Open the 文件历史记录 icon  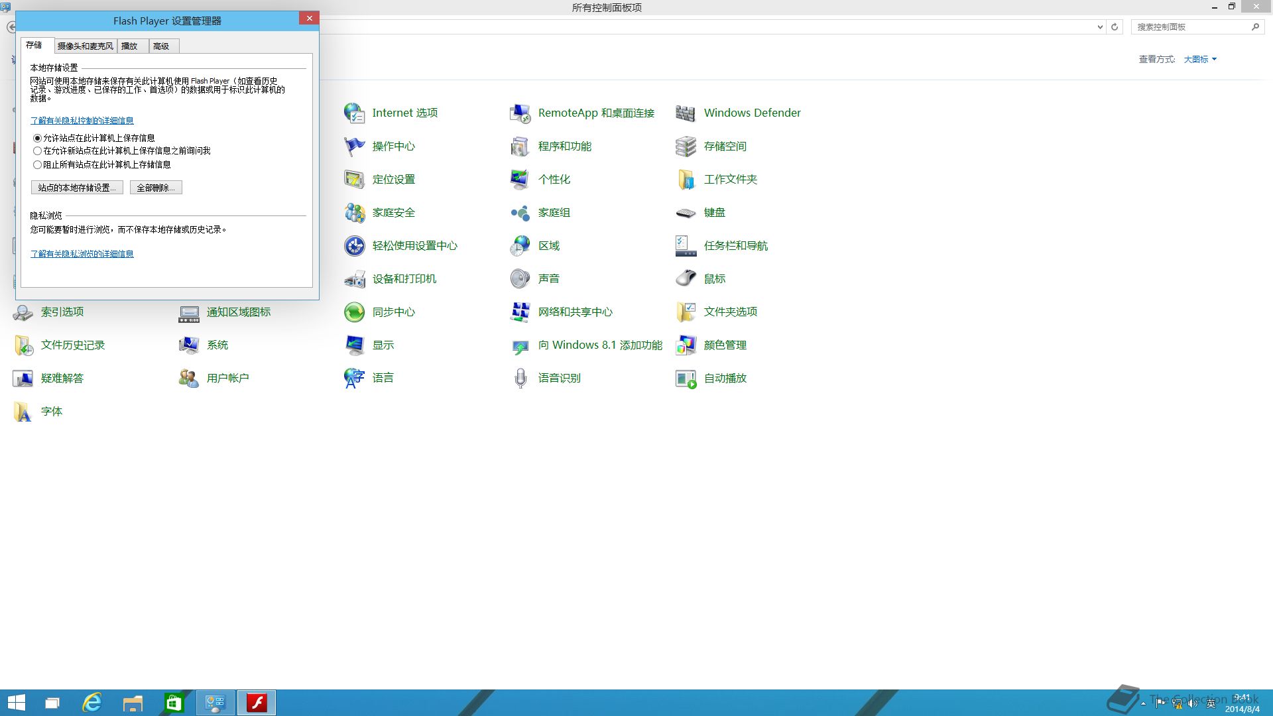[23, 345]
